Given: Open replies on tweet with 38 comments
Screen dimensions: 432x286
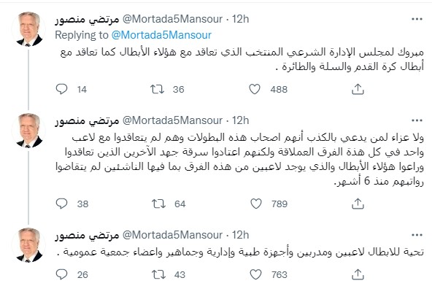Looking at the screenshot, I should (x=61, y=204).
